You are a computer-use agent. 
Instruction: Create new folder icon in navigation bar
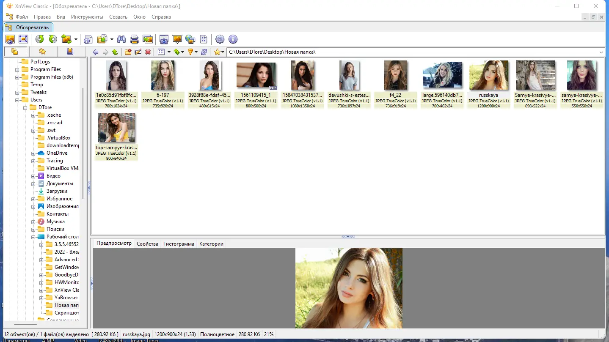pos(128,52)
